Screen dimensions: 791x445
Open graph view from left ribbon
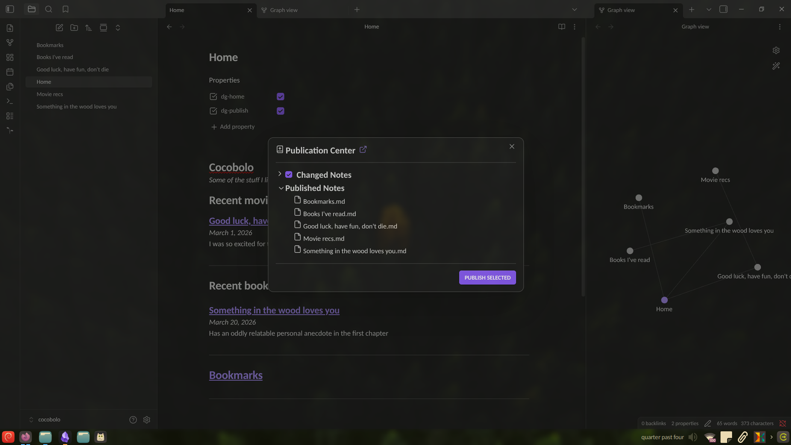(x=10, y=43)
